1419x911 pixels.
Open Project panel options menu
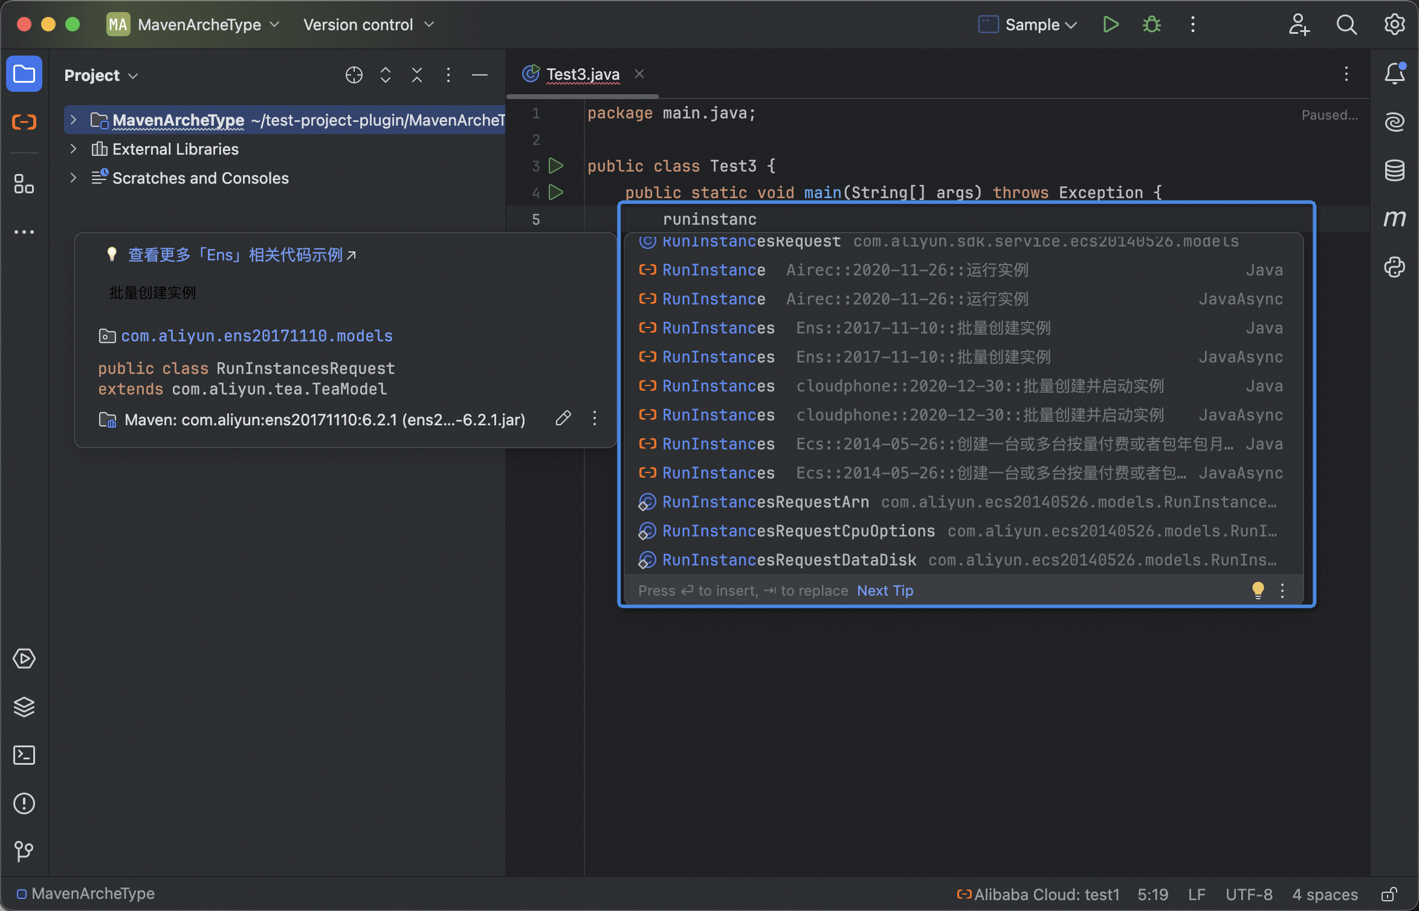pyautogui.click(x=448, y=75)
